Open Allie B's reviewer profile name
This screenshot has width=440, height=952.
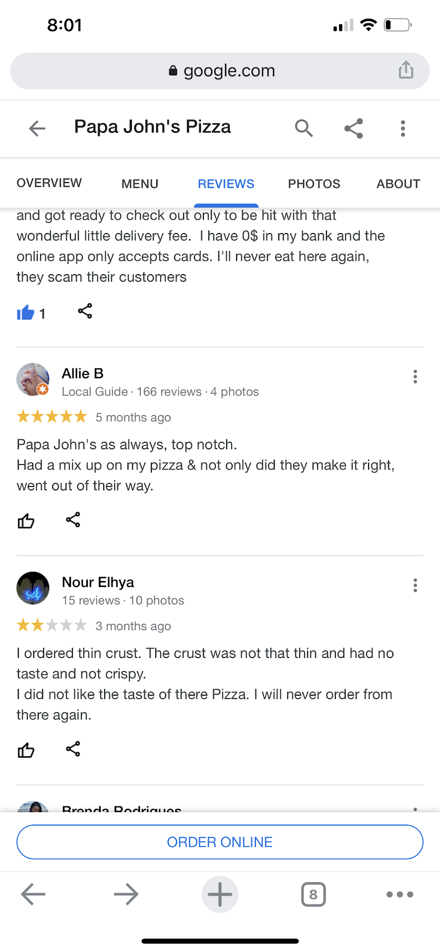point(83,373)
